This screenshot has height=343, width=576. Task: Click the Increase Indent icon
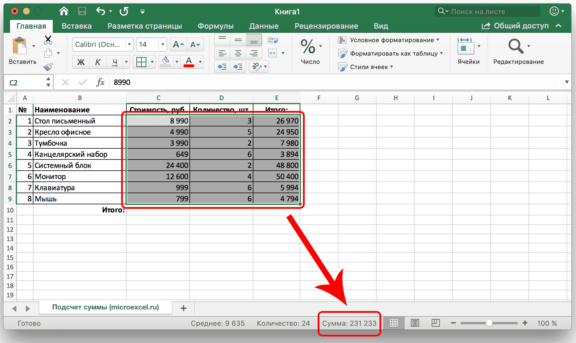point(238,67)
